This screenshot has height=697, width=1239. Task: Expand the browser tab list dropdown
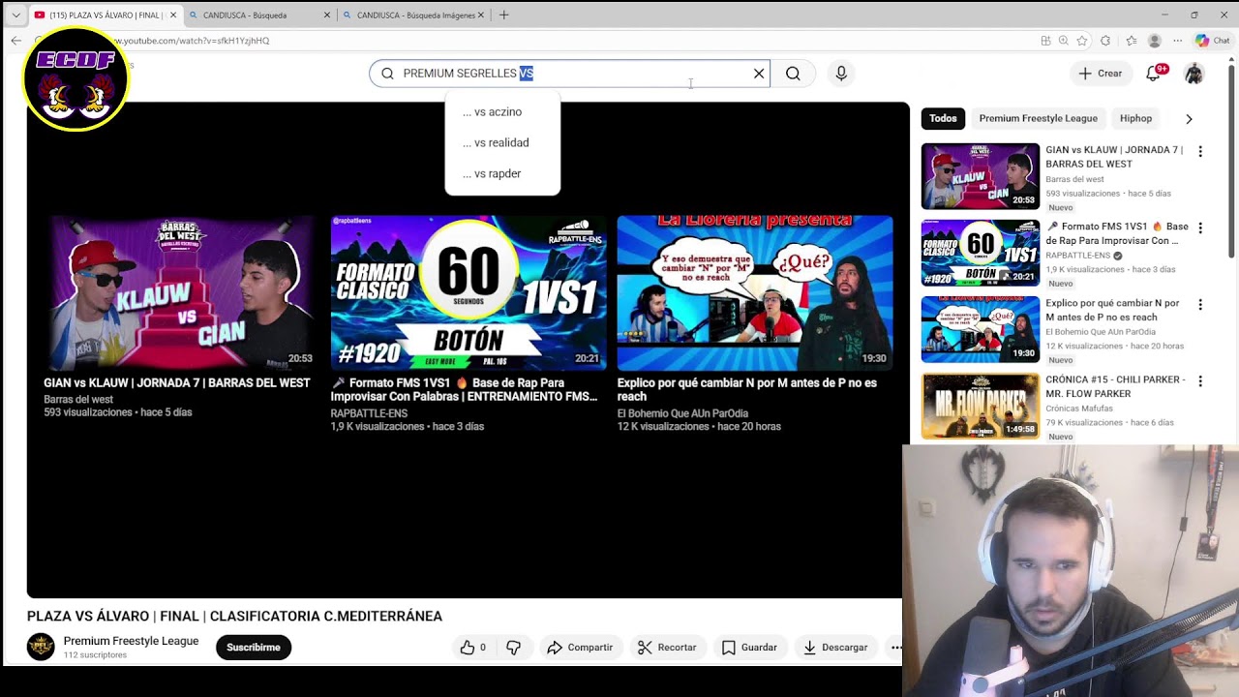coord(15,15)
